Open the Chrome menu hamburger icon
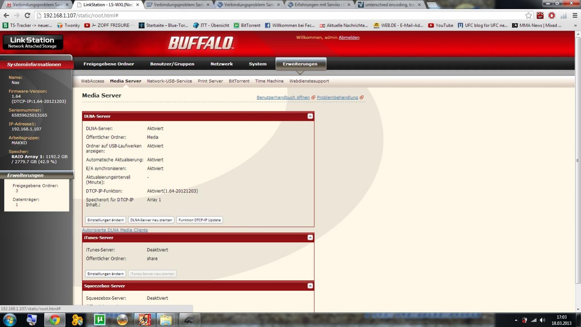The width and height of the screenshot is (581, 327). pos(575,15)
